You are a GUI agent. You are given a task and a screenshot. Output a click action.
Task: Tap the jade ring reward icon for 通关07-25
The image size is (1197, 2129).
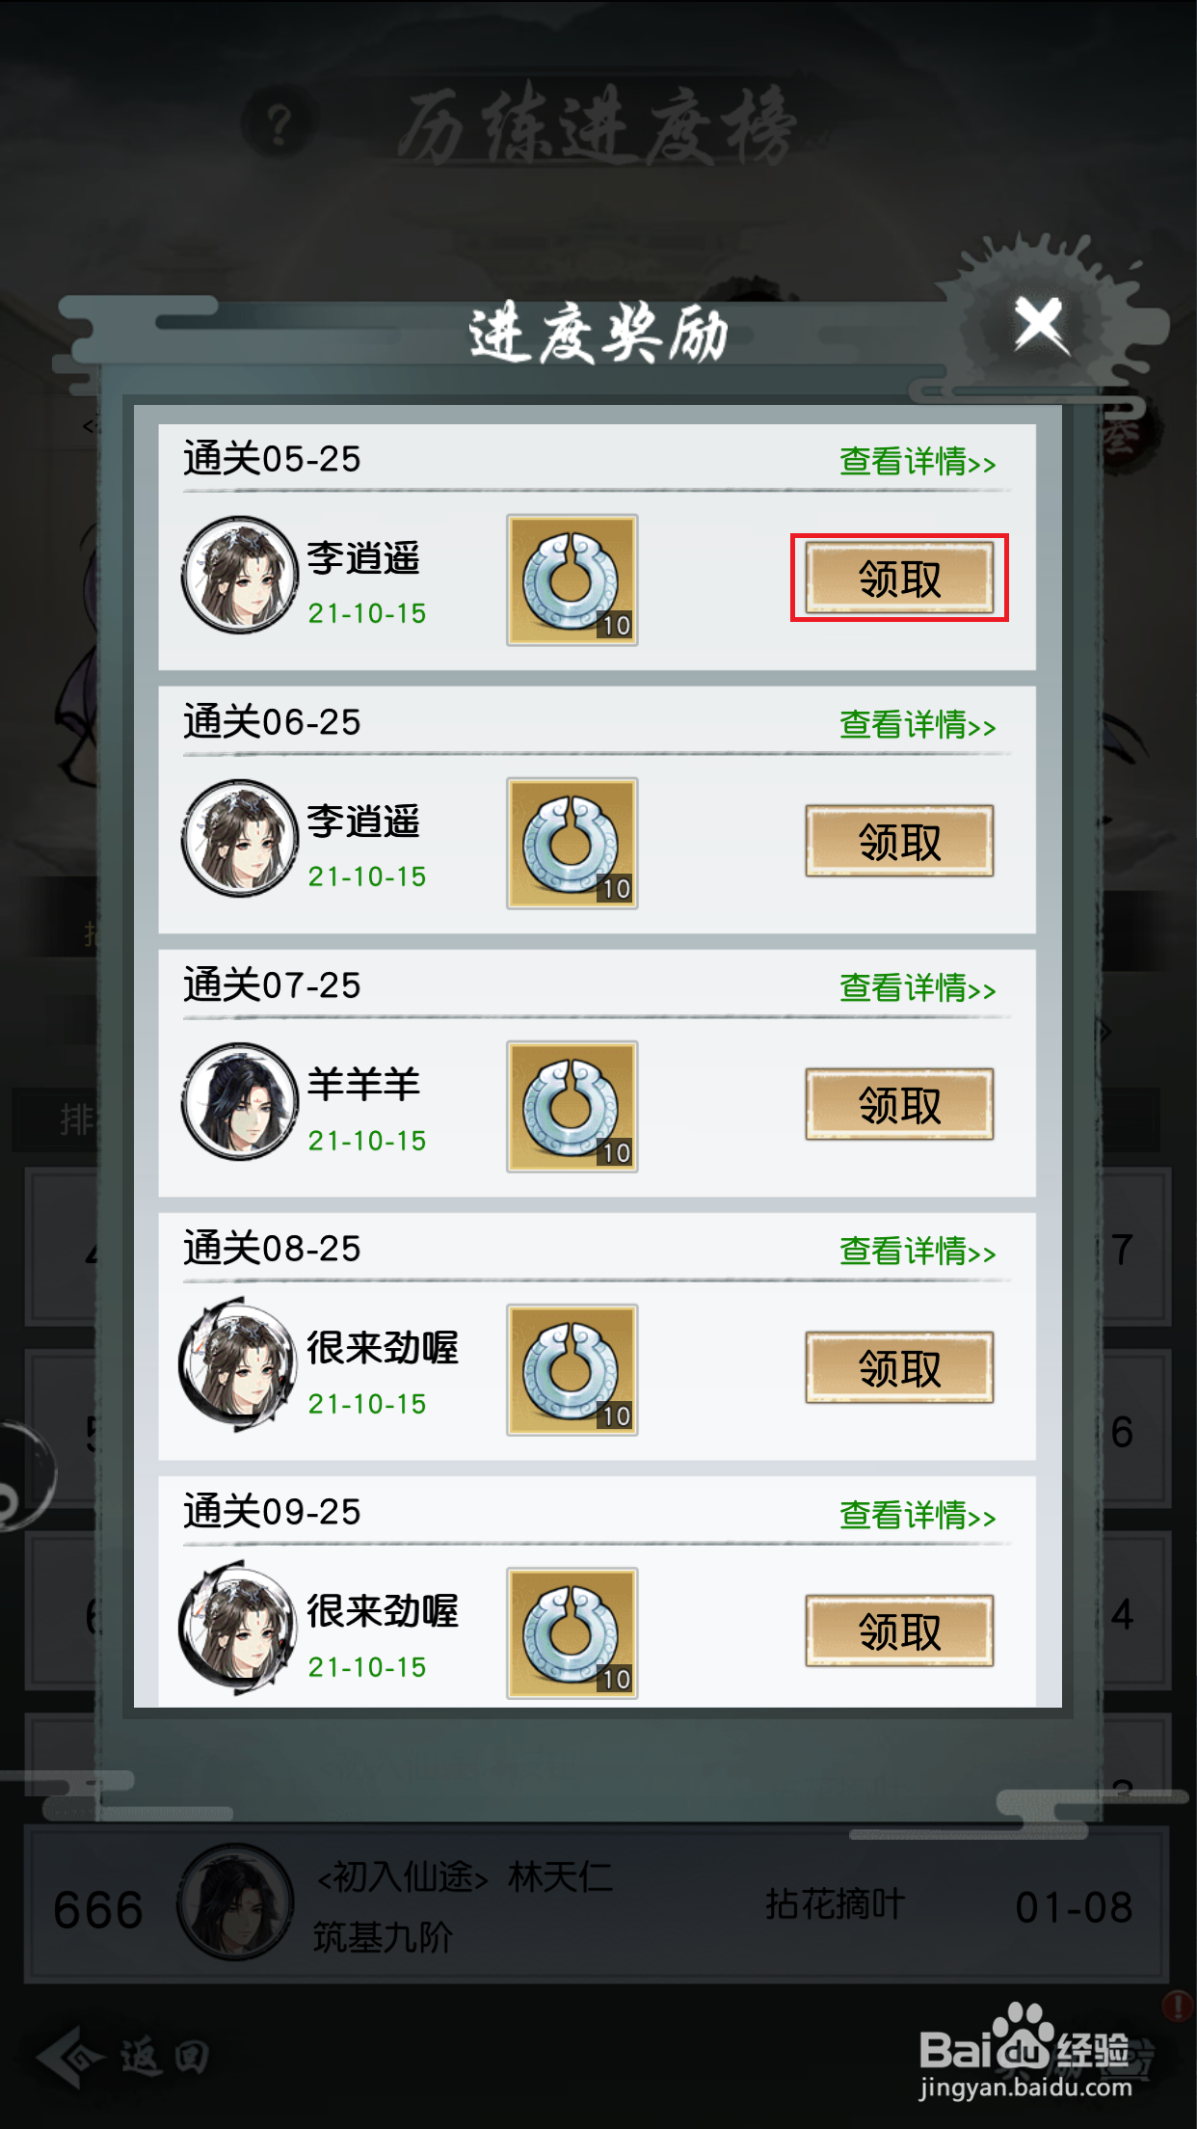point(572,1106)
